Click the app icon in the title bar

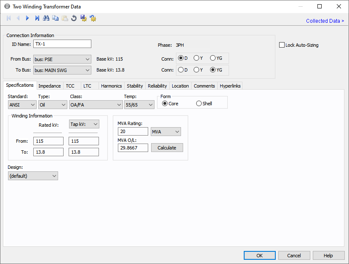point(7,6)
